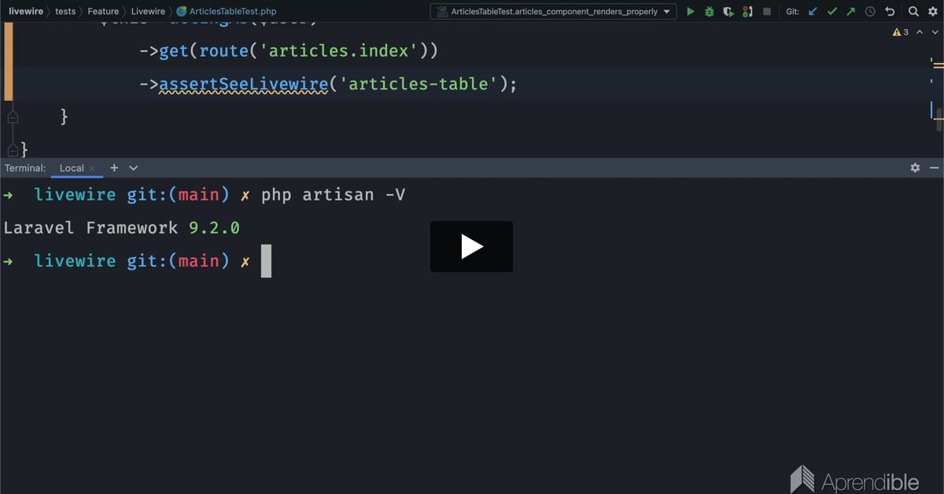Viewport: 944px width, 494px height.
Task: Click the get method in the code
Action: (x=174, y=50)
